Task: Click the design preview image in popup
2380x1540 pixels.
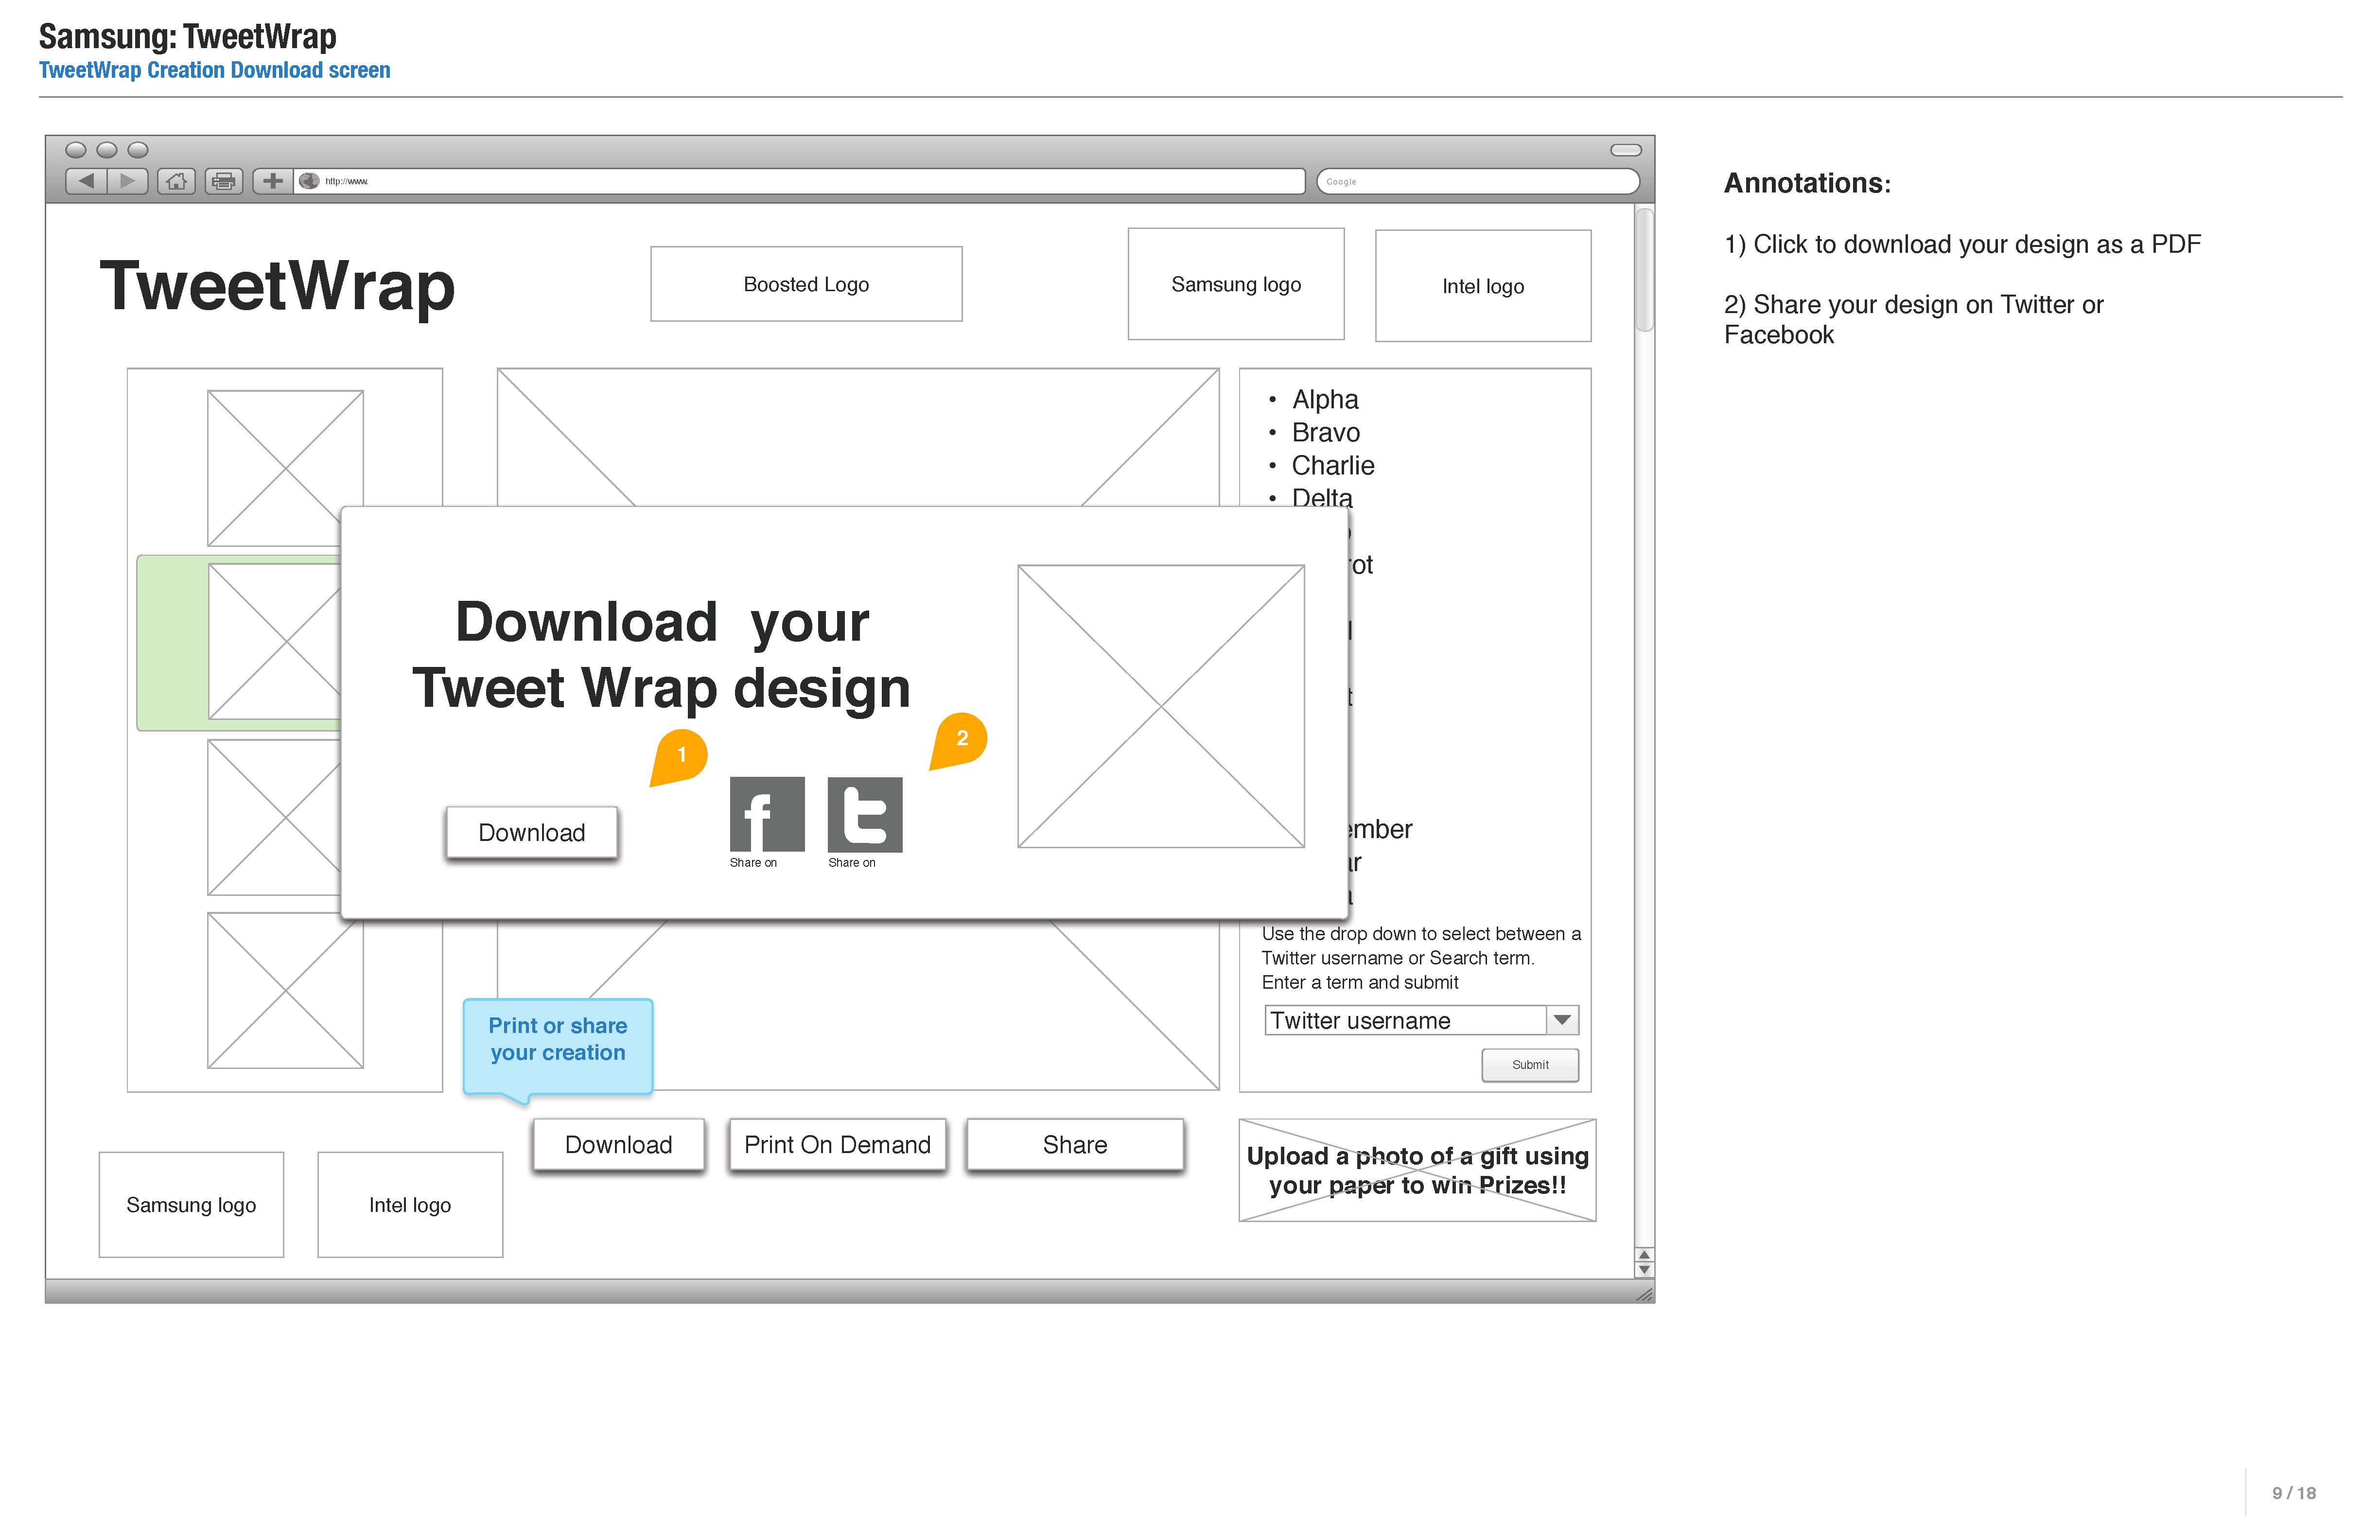Action: 1161,707
